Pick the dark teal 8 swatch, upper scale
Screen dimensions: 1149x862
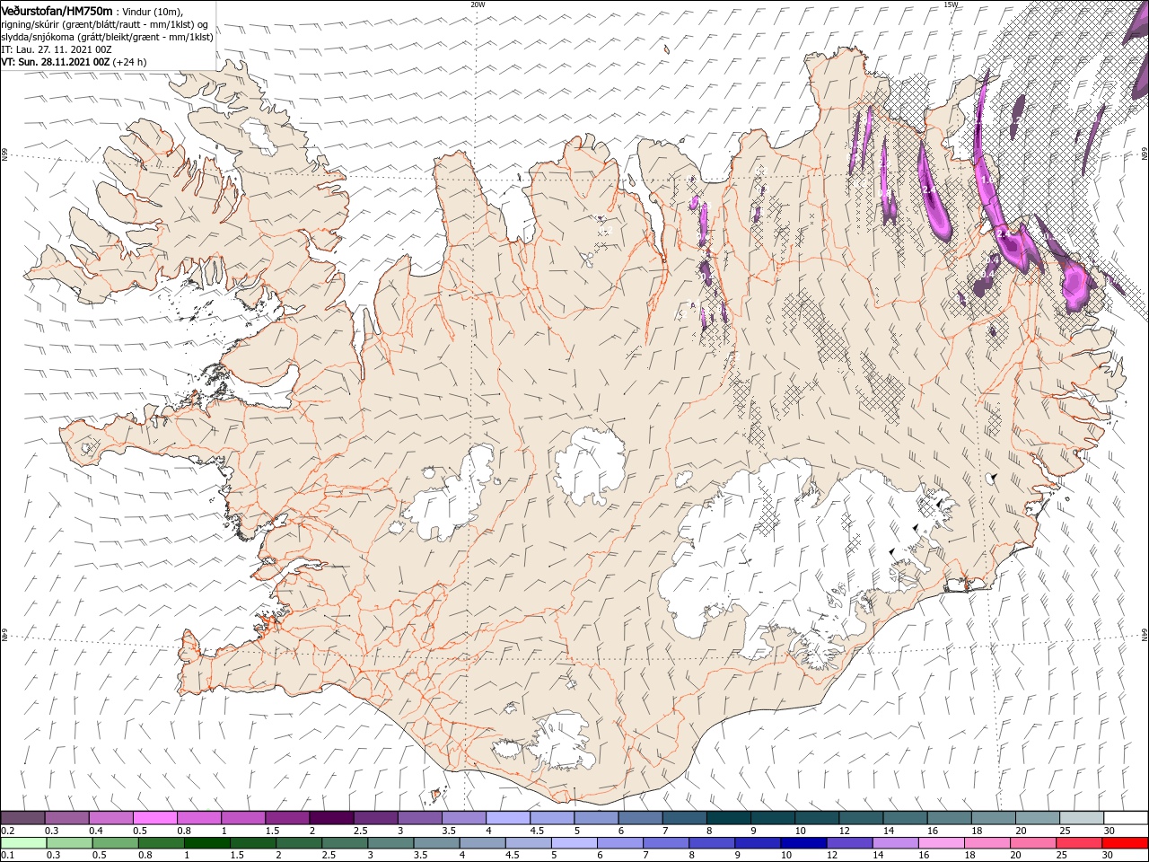pos(728,817)
